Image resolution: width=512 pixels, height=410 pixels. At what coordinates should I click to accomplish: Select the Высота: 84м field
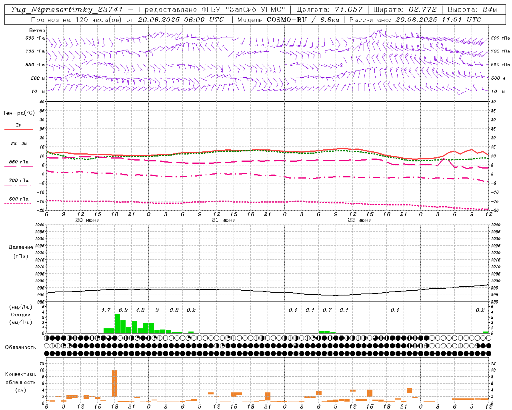(472, 10)
